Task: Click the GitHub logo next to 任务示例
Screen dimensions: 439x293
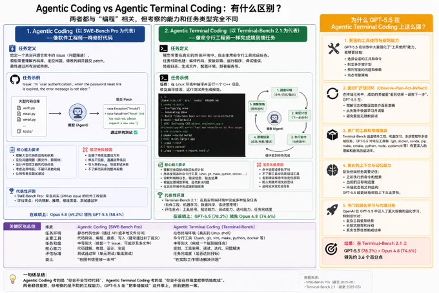Action: [x=15, y=80]
